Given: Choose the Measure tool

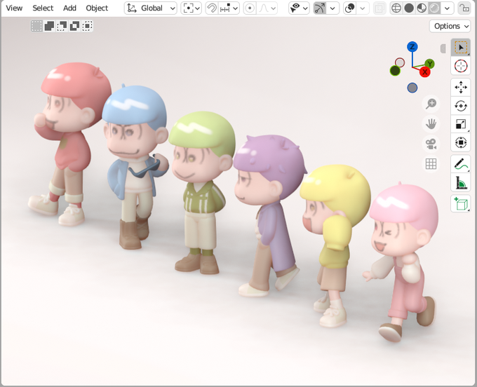Looking at the screenshot, I should pyautogui.click(x=461, y=182).
